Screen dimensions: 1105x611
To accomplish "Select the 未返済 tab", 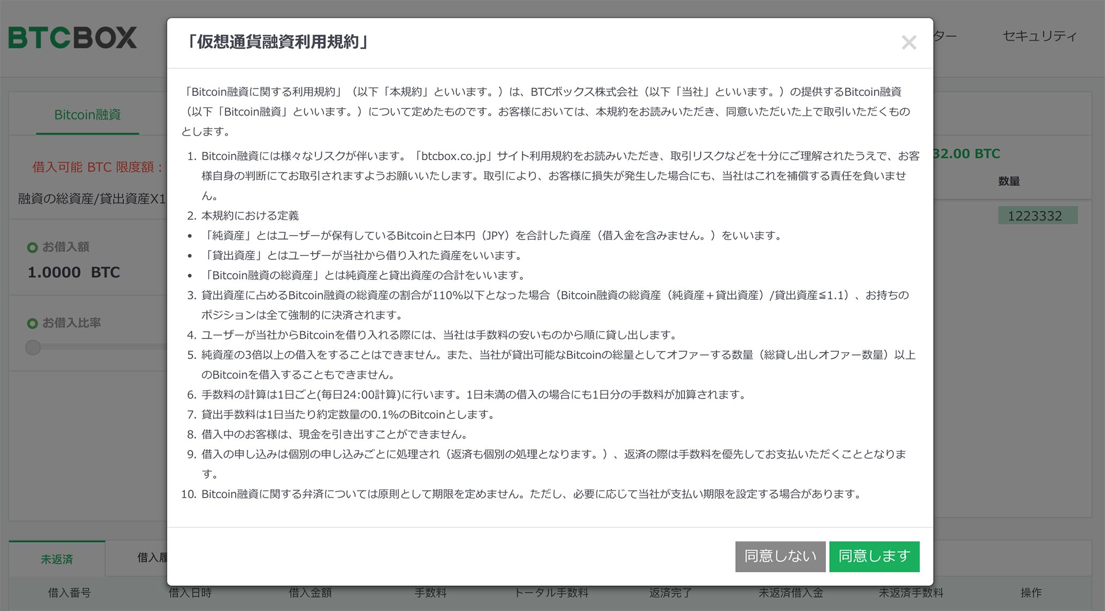I will pyautogui.click(x=57, y=559).
